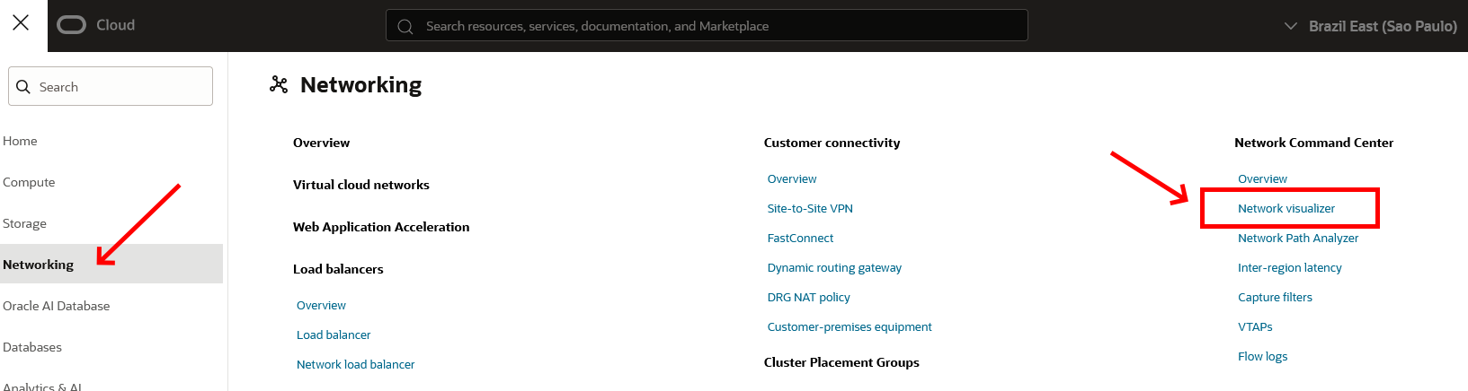Open Network load balancer link

[356, 364]
